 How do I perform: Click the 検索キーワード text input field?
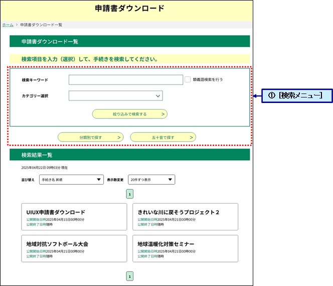(x=126, y=80)
